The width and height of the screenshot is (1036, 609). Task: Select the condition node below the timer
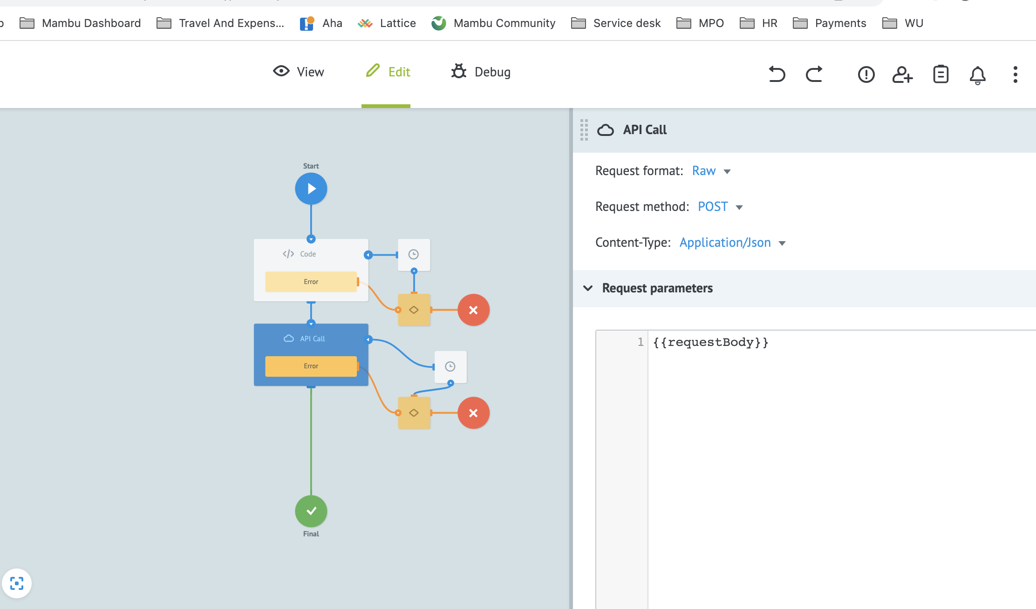tap(414, 310)
